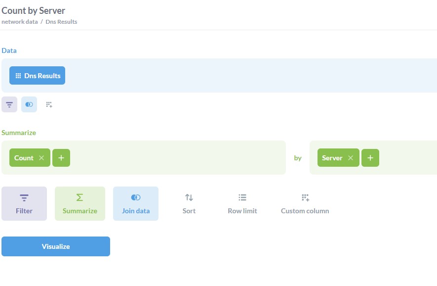Select the Sort step icon
This screenshot has height=286, width=437.
coord(189,203)
